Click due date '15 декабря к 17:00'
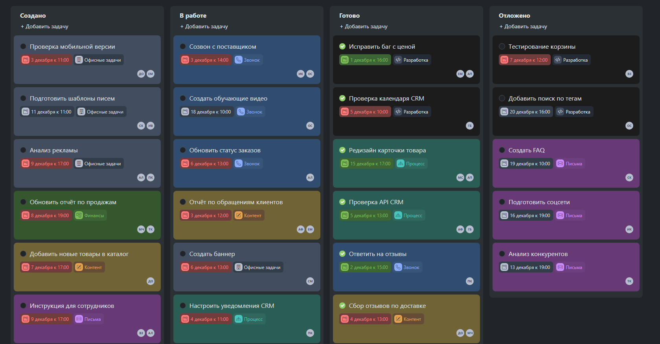Viewport: 660px width, 344px height. [x=366, y=164]
